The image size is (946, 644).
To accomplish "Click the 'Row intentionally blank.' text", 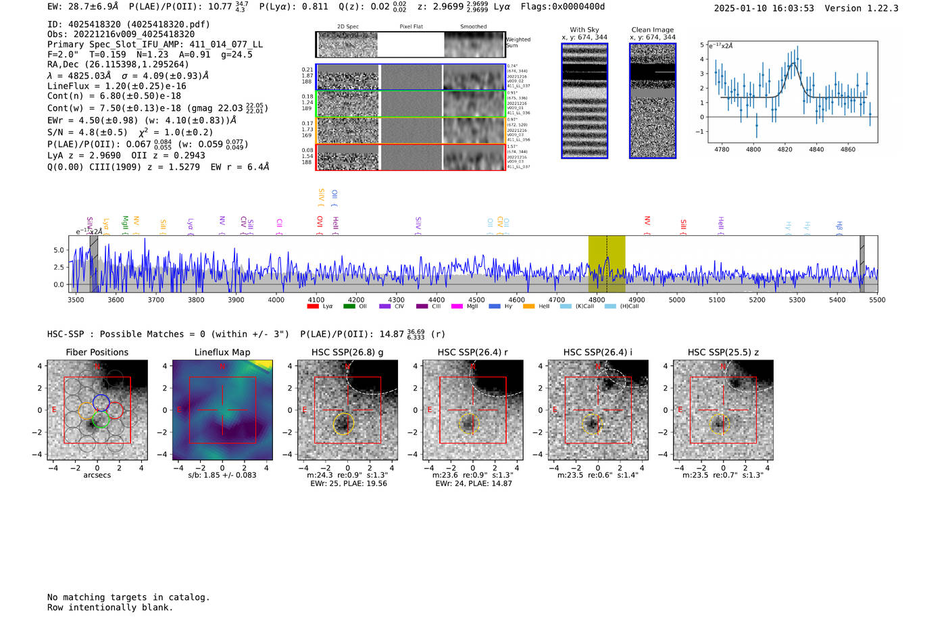I will (110, 608).
